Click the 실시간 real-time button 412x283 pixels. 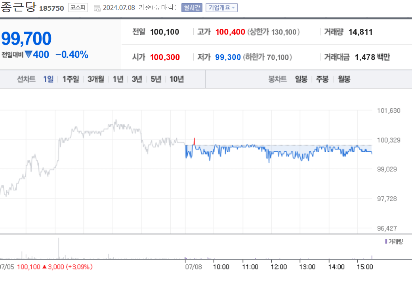(192, 8)
